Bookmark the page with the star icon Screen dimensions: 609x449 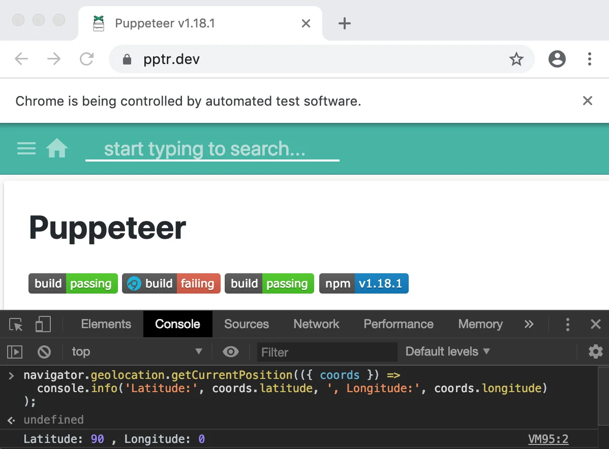click(x=516, y=59)
